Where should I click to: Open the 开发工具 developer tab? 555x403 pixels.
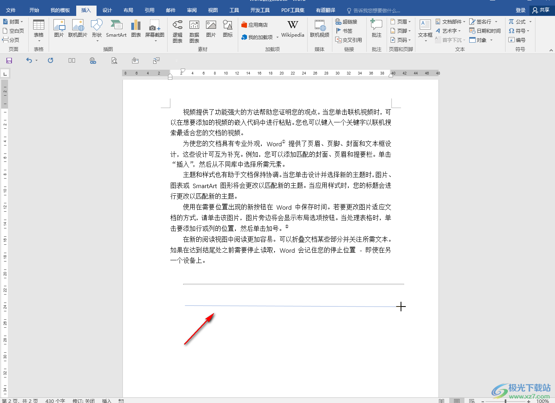point(260,10)
